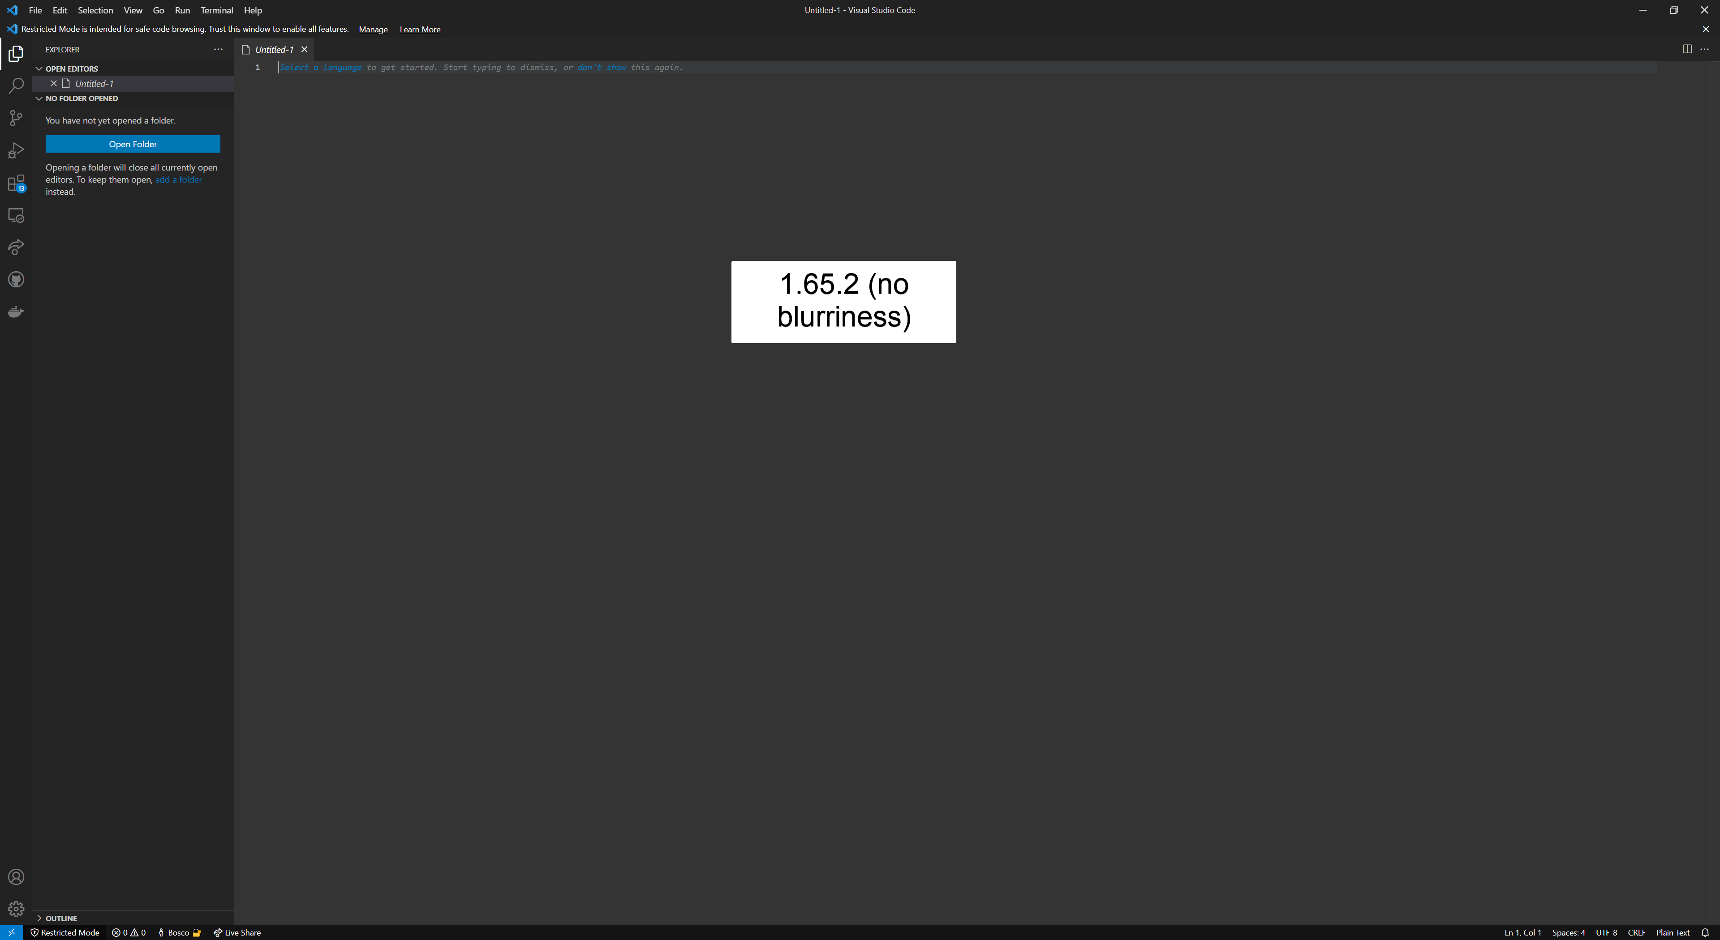Open the Manage settings gear
1720x940 pixels.
16,909
